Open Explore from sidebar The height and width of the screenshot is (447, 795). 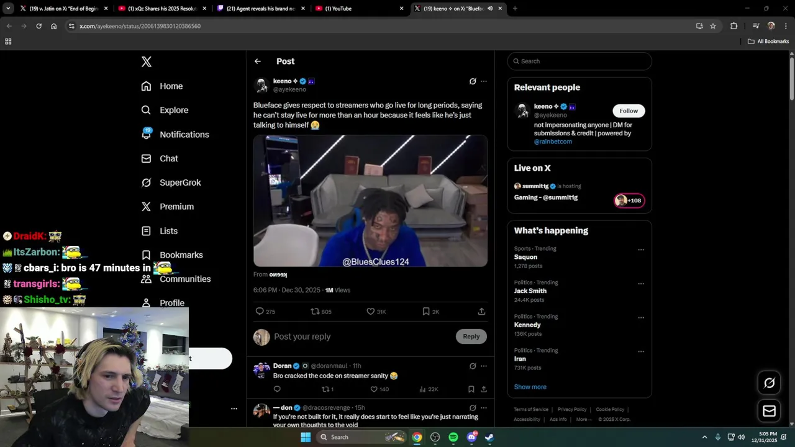point(165,111)
